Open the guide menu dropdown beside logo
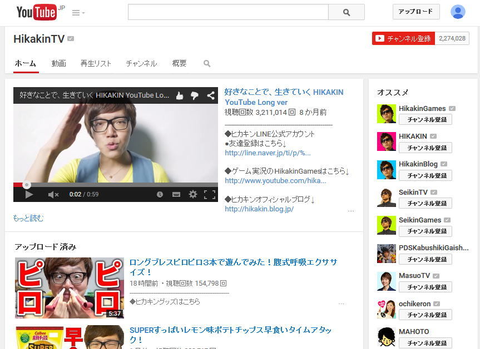This screenshot has height=349, width=480. click(78, 13)
